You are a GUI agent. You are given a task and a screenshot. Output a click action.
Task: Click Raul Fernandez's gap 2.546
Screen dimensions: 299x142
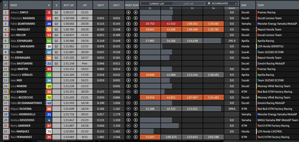[x=116, y=137]
